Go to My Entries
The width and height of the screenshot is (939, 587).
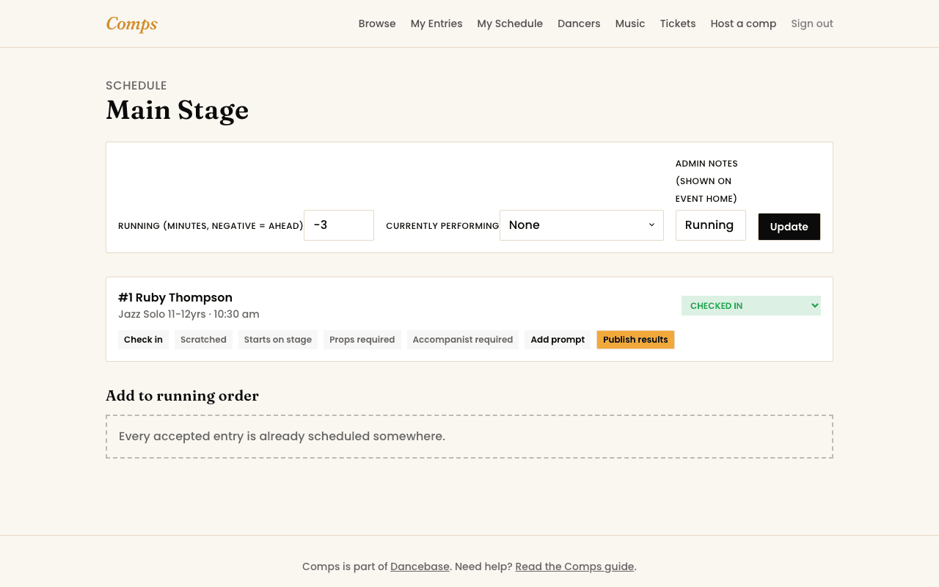click(x=436, y=23)
